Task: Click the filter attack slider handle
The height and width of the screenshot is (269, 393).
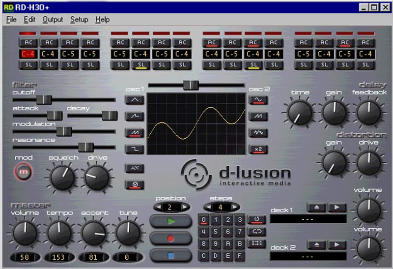Action: tap(55, 116)
